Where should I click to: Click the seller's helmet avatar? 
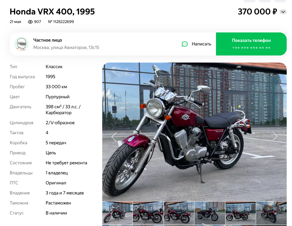[x=22, y=44]
